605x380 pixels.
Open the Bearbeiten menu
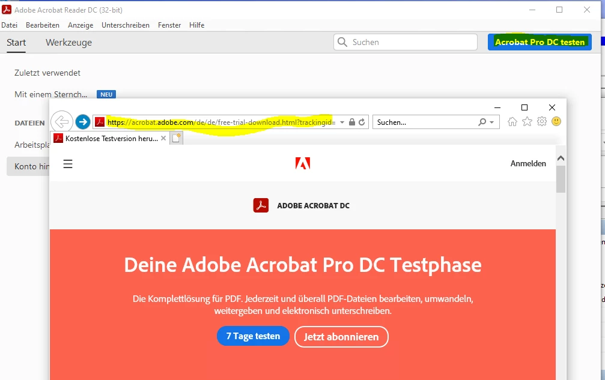tap(43, 25)
